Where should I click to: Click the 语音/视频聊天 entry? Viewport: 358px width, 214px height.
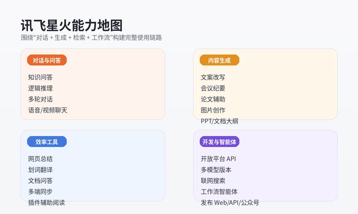48,110
